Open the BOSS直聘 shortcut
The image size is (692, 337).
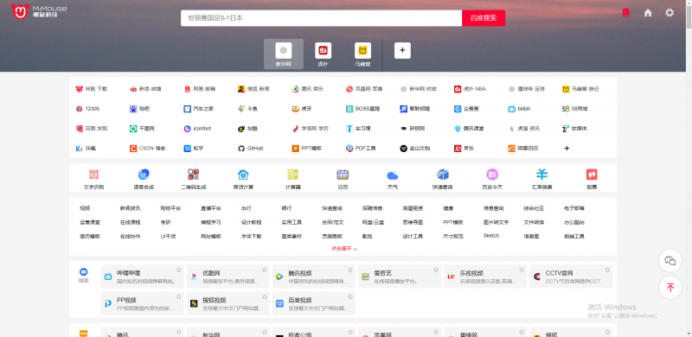[x=362, y=109]
